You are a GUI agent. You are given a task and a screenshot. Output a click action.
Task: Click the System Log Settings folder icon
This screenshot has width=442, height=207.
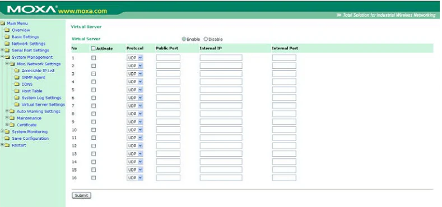pyautogui.click(x=17, y=98)
